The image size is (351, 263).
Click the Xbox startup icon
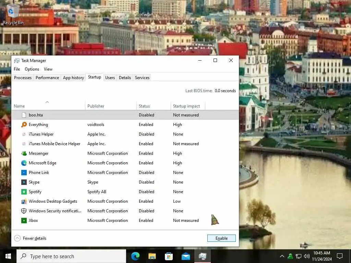(24, 221)
